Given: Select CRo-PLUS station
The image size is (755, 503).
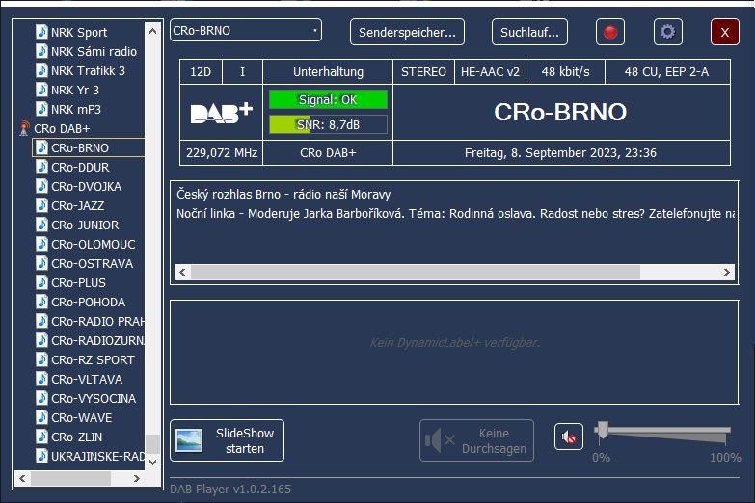Looking at the screenshot, I should click(78, 282).
